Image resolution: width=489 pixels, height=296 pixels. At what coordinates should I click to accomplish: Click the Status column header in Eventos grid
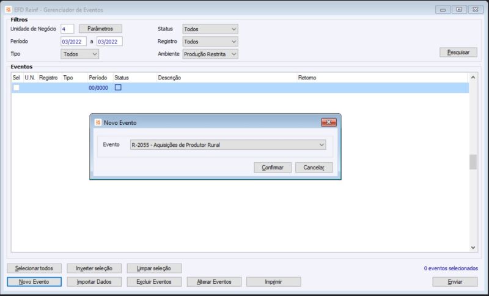coord(122,78)
